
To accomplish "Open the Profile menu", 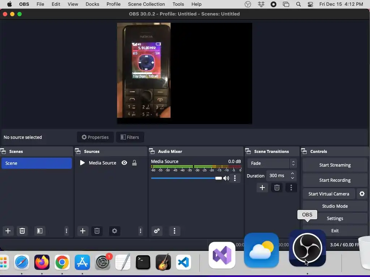I will point(113,4).
